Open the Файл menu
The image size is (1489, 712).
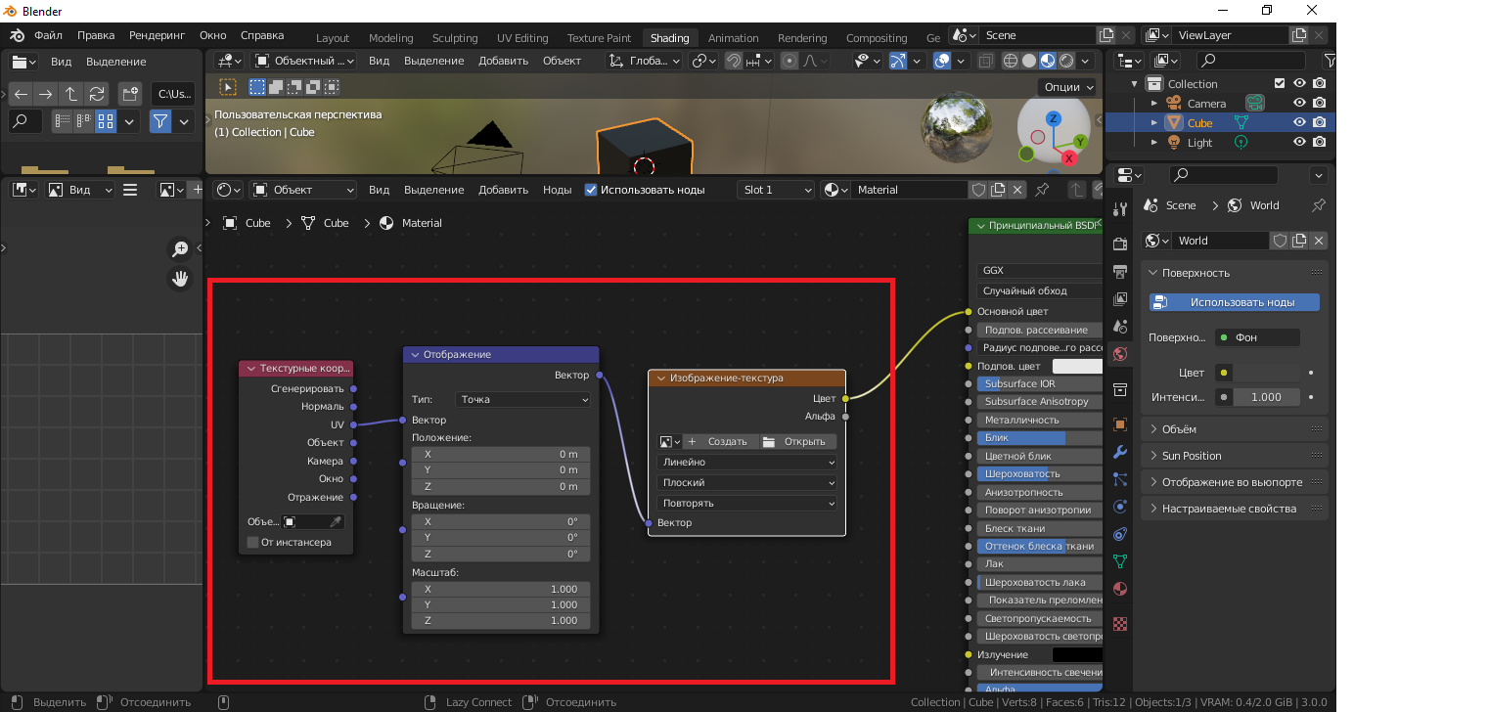coord(48,35)
